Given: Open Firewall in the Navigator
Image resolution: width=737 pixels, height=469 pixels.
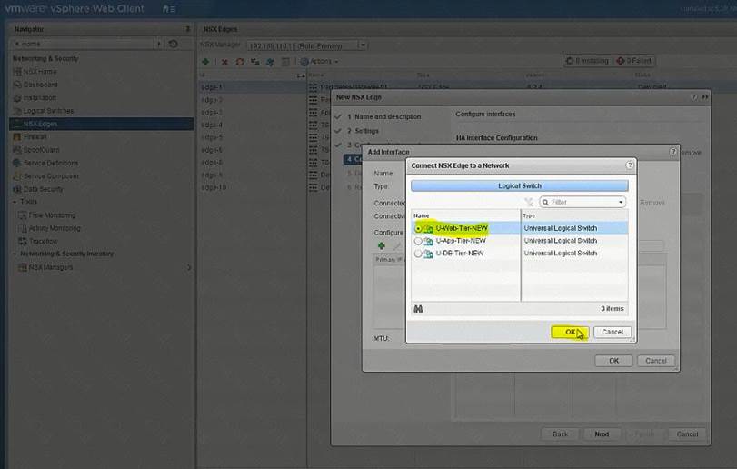Looking at the screenshot, I should point(35,136).
